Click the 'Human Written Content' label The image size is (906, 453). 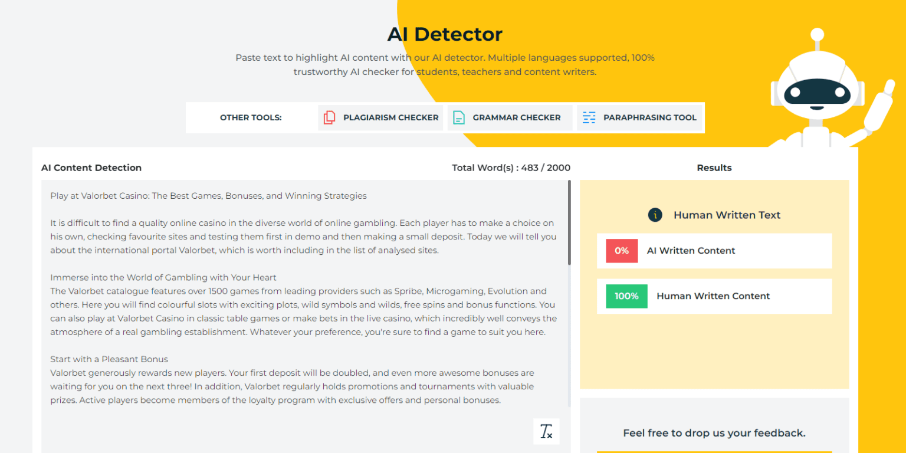coord(713,296)
